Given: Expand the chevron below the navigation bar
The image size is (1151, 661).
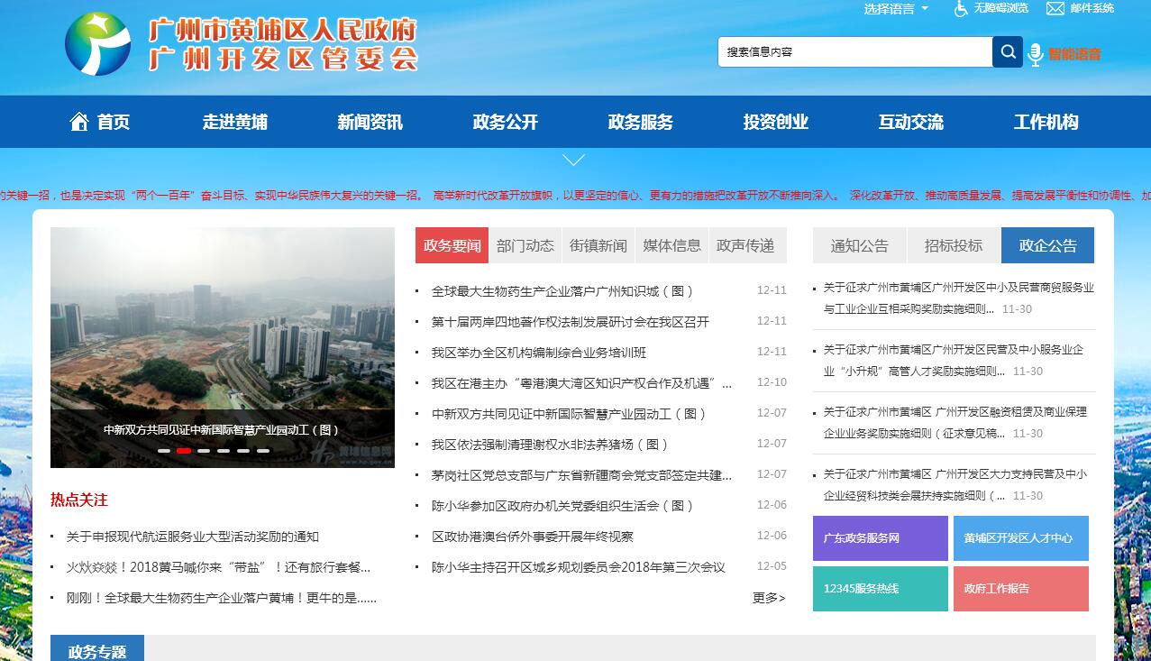Looking at the screenshot, I should 574,161.
